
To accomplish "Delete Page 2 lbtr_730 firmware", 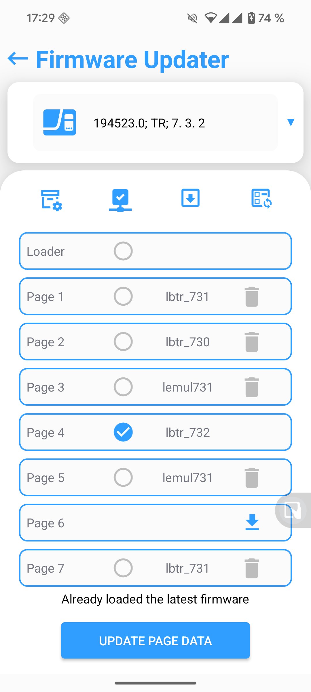I will (252, 342).
